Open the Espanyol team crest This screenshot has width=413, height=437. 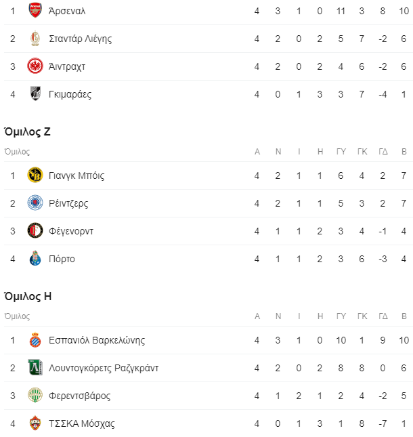click(x=35, y=340)
